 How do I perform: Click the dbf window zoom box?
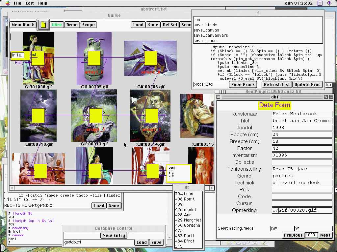(326, 97)
